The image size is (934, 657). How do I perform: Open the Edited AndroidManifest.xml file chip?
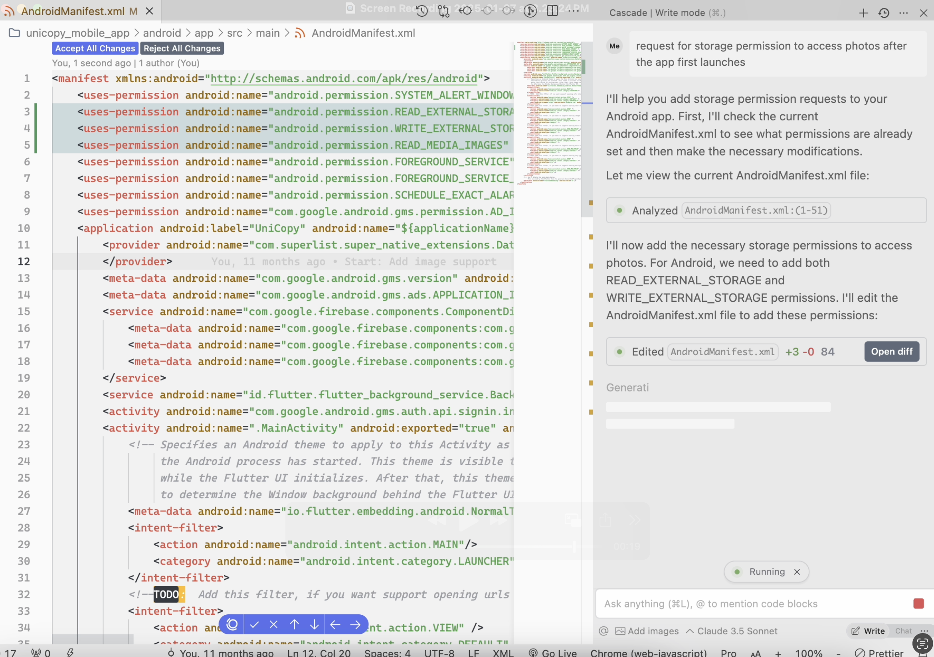[x=723, y=352]
